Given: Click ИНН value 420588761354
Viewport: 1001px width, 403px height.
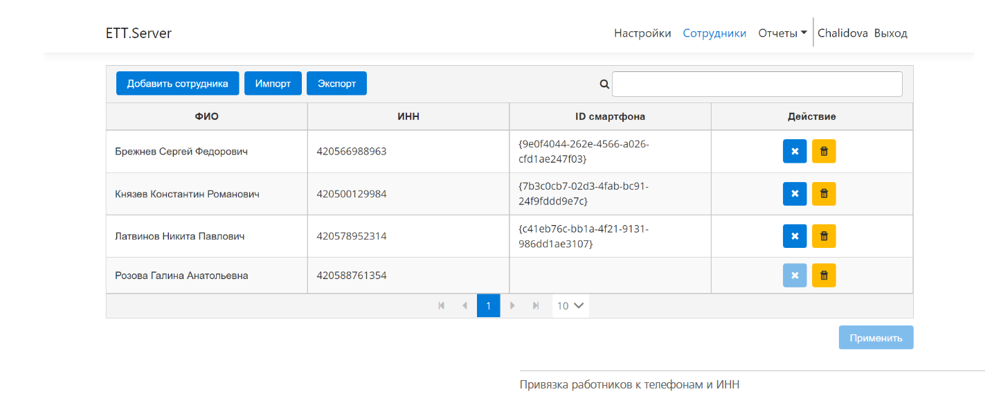Looking at the screenshot, I should pos(352,276).
